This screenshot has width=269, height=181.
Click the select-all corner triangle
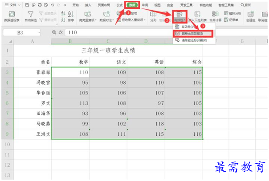click(10, 41)
